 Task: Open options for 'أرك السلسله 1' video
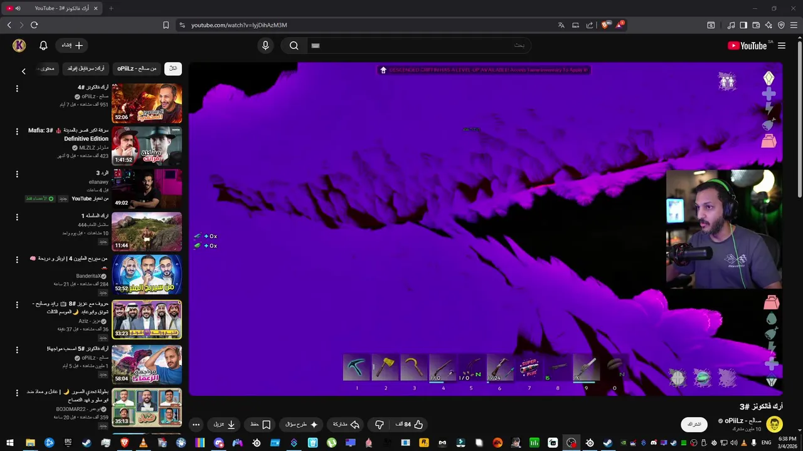17,217
